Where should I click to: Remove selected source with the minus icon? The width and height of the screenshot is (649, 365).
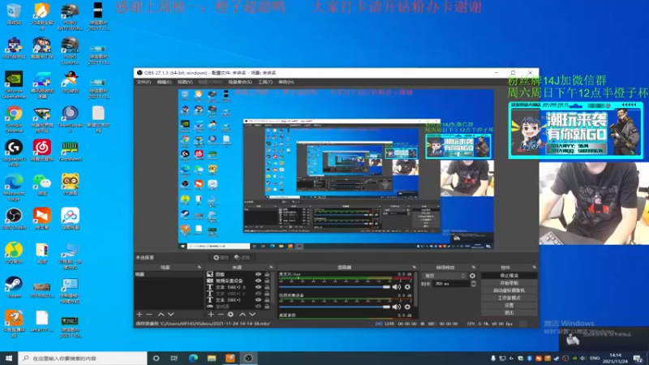coord(221,315)
